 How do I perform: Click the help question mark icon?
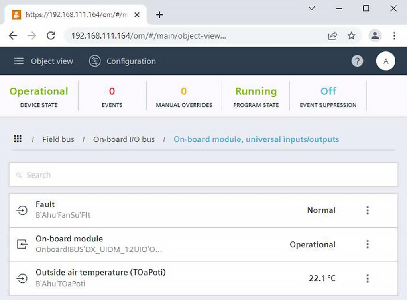[357, 61]
